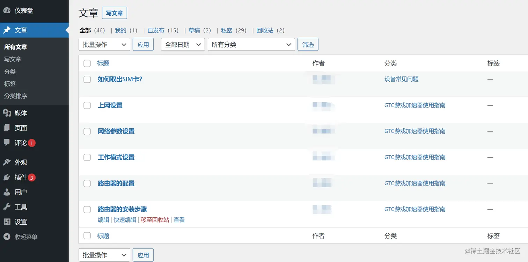Click the user icon beside 用户

(x=7, y=192)
